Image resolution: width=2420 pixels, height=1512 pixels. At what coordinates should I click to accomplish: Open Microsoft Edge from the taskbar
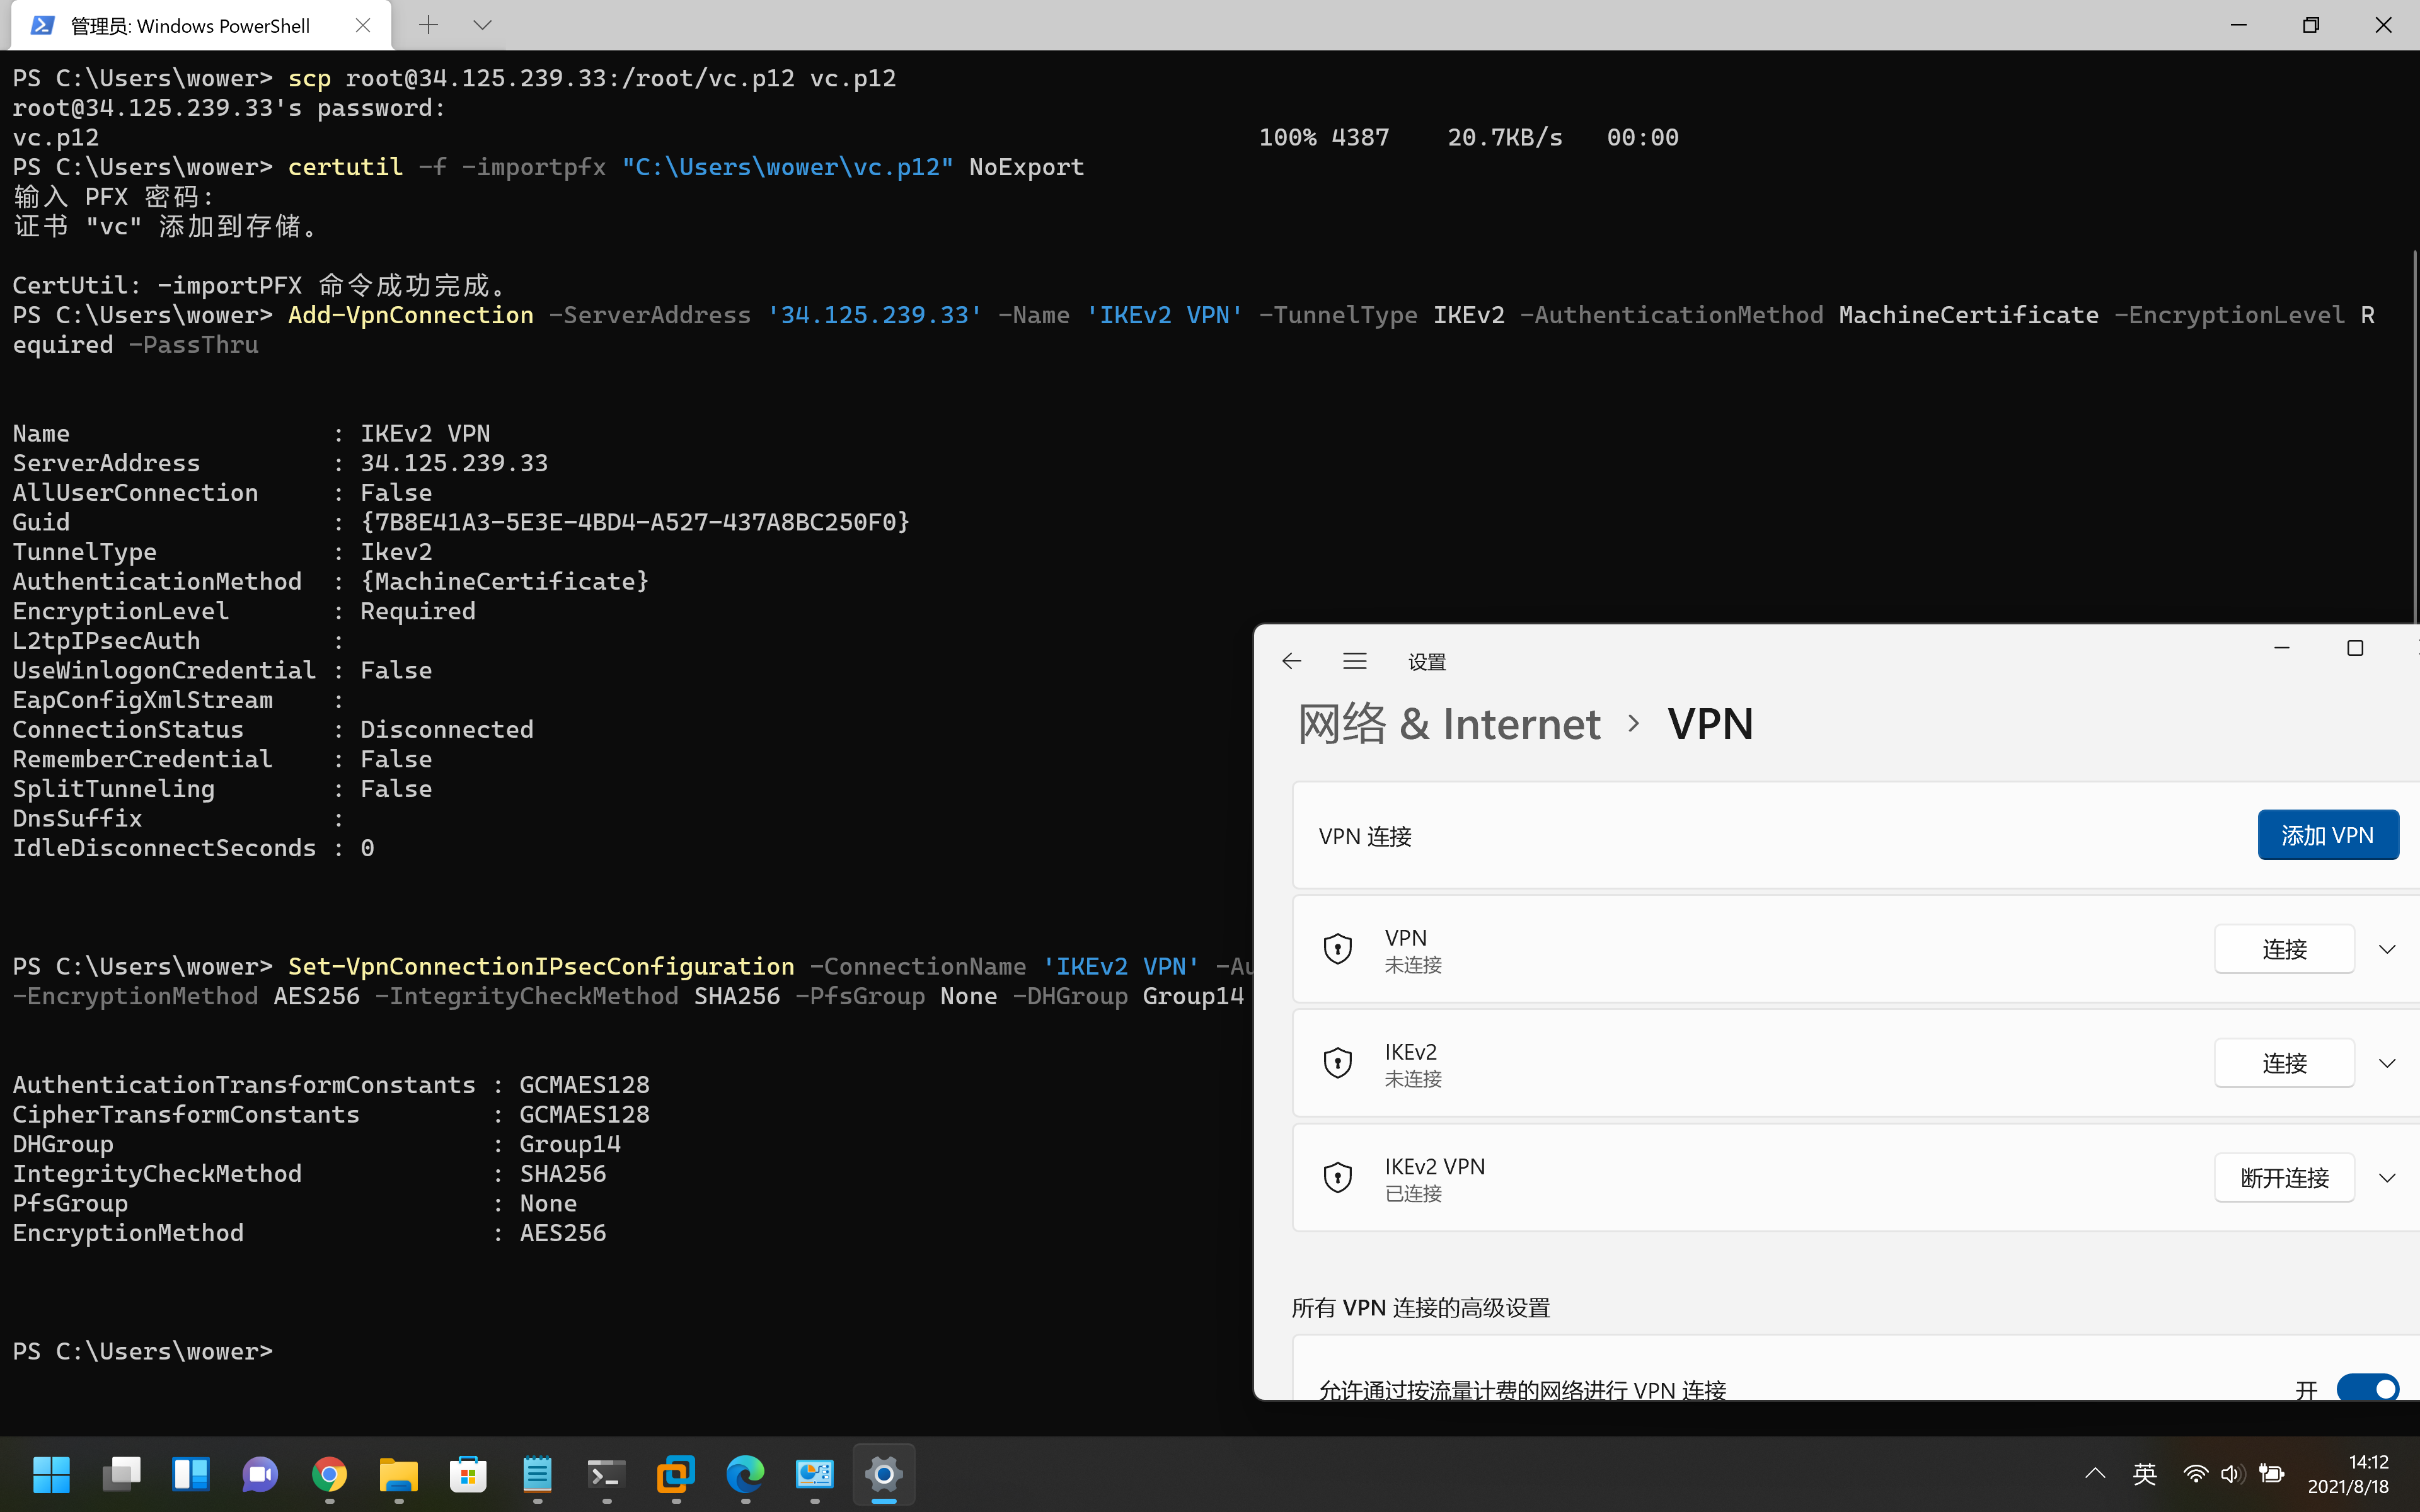tap(745, 1476)
